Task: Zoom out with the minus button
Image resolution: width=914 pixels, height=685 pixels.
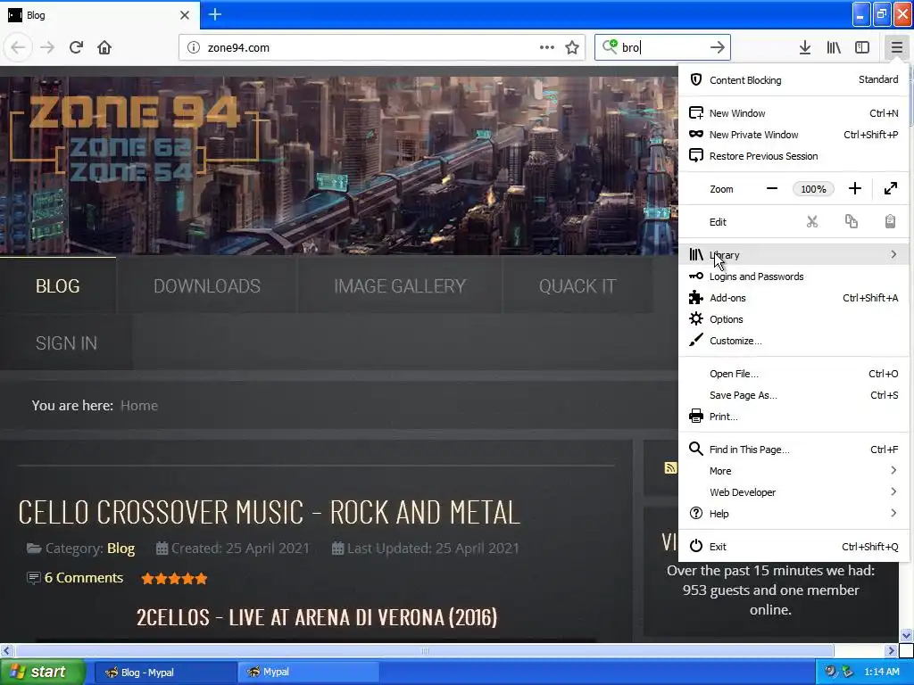Action: [x=772, y=189]
